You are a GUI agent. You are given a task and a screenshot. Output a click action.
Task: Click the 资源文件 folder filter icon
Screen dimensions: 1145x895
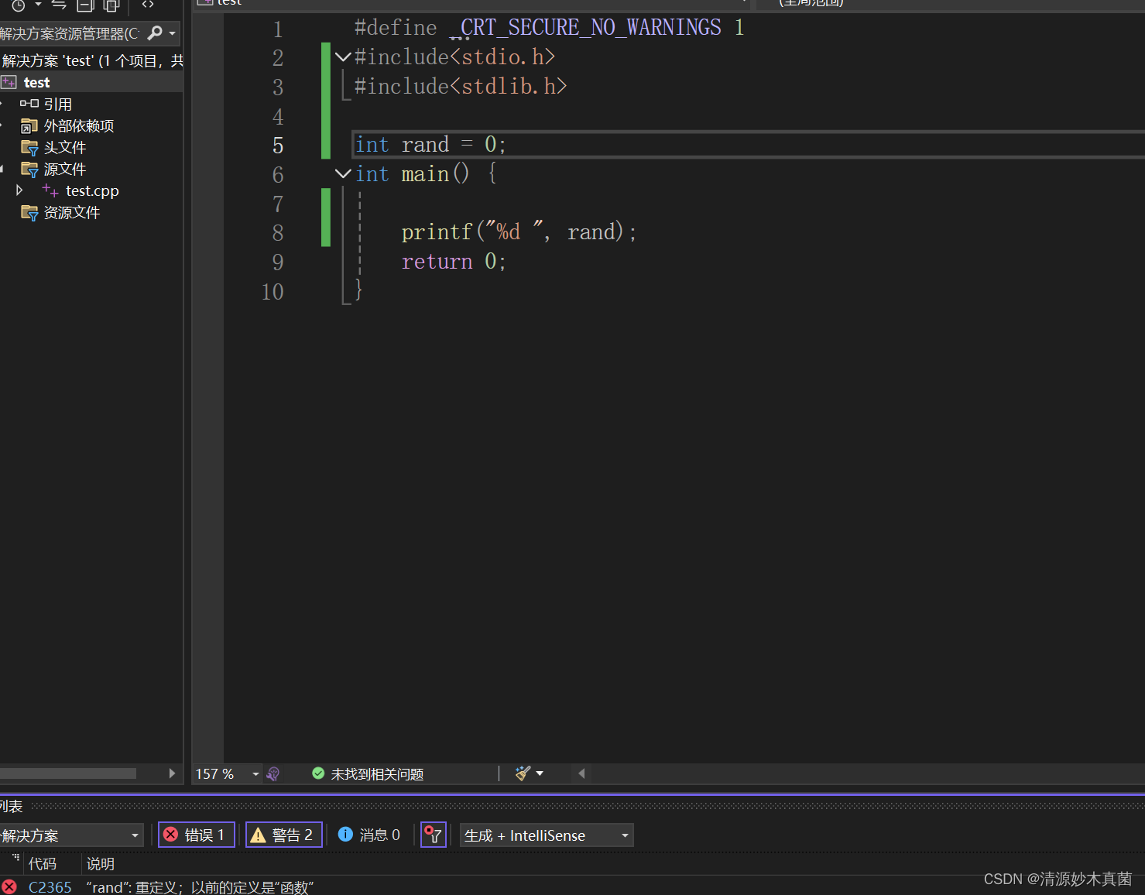[29, 212]
